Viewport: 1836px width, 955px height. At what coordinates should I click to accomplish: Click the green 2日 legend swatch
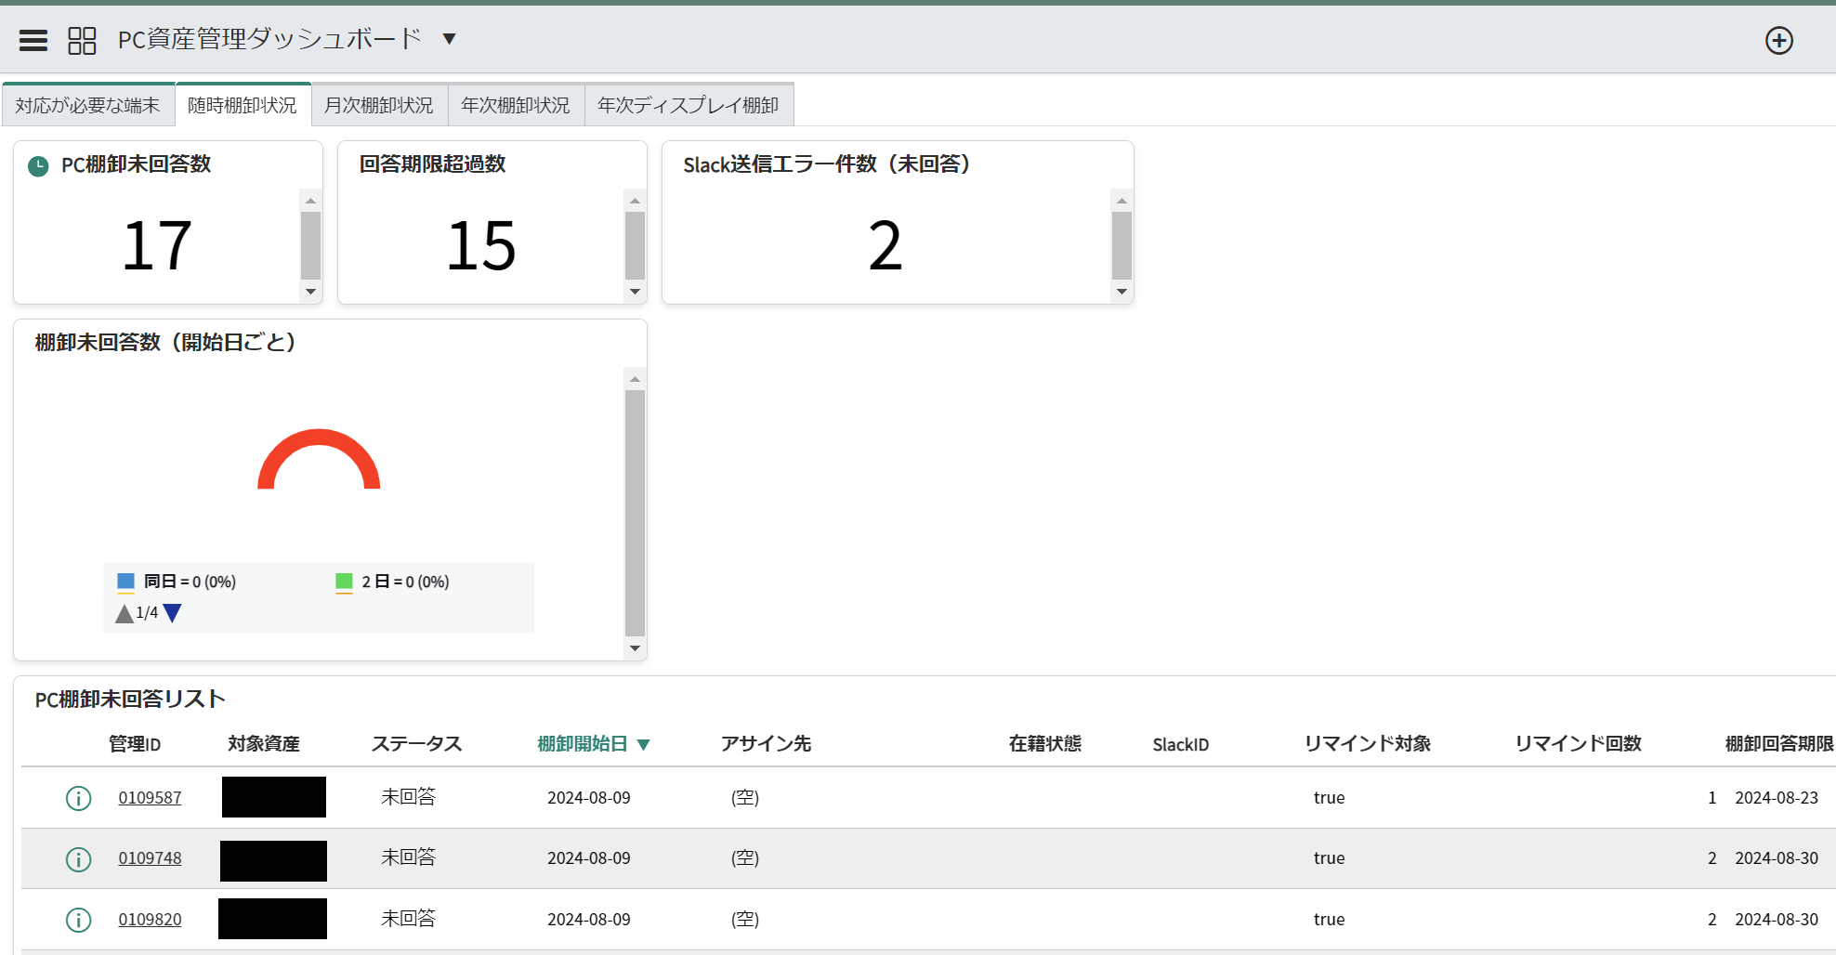click(344, 582)
